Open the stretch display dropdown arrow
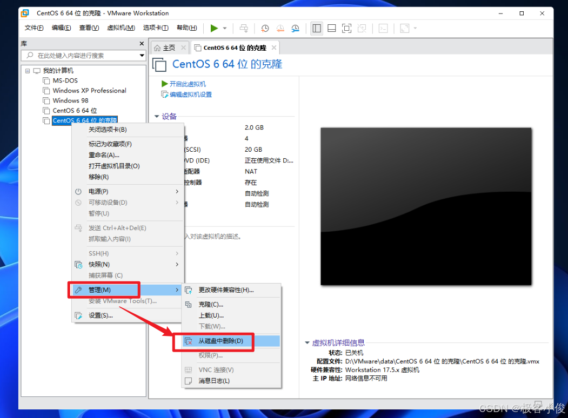The width and height of the screenshot is (568, 418). pyautogui.click(x=415, y=28)
